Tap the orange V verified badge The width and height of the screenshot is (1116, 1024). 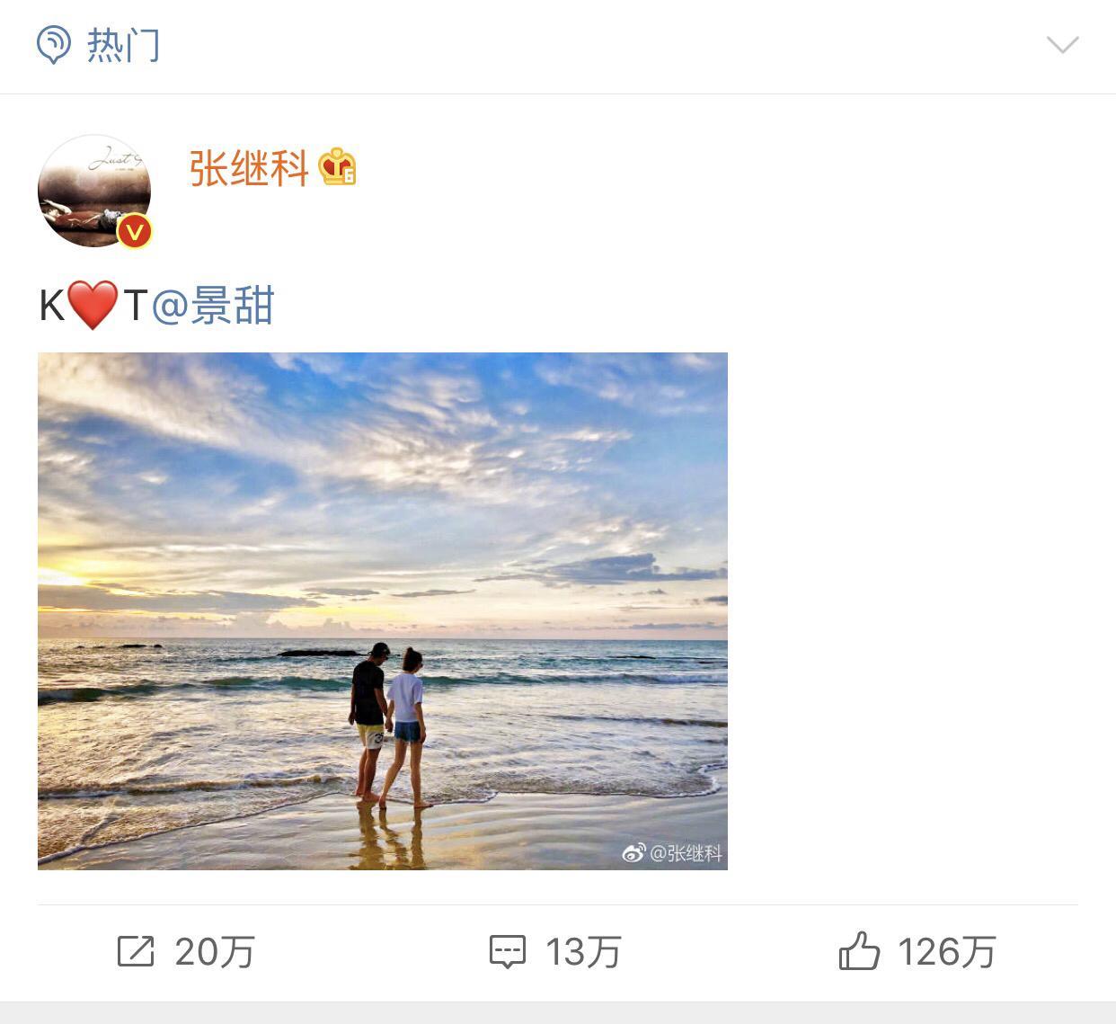coord(135,232)
